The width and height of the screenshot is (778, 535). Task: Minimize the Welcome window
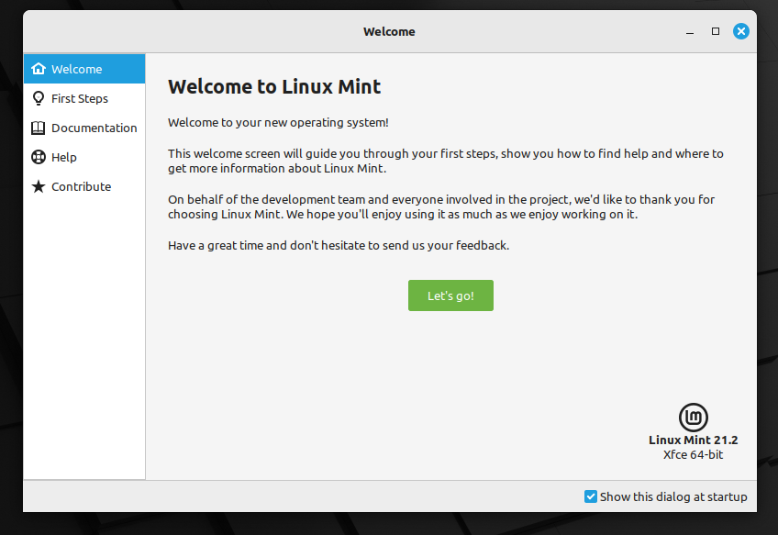pyautogui.click(x=689, y=30)
